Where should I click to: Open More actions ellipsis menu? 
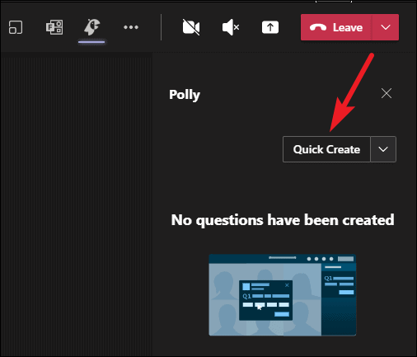(x=131, y=27)
